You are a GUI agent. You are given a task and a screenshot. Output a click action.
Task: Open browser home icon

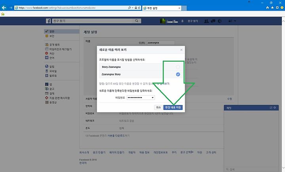[x=267, y=8]
